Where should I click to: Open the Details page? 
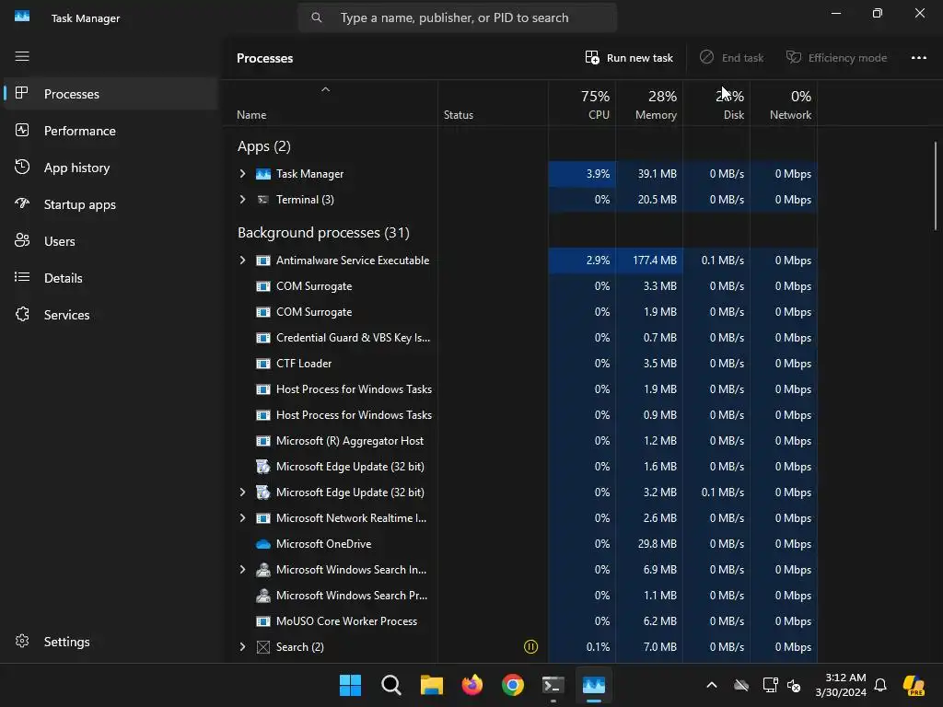point(111,278)
